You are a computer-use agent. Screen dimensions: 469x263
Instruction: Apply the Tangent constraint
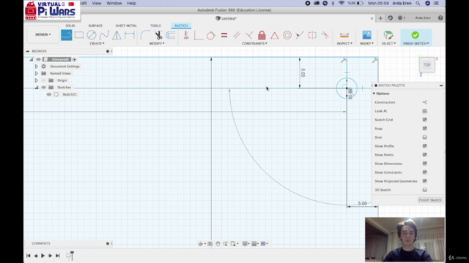pos(211,35)
